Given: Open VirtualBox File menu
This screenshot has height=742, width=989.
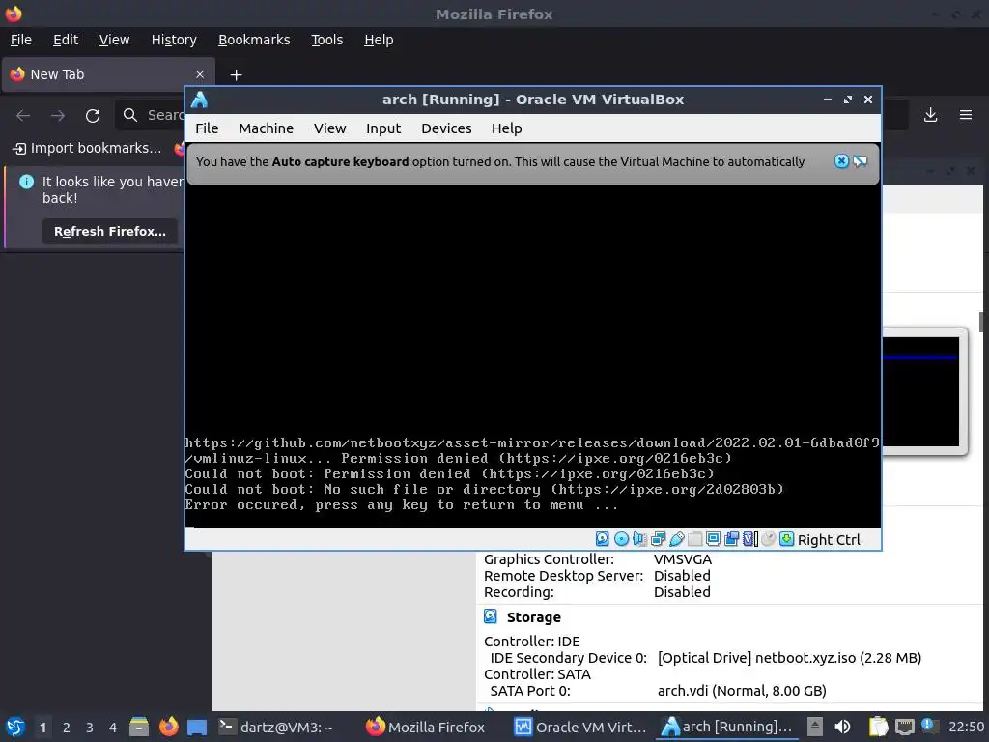Looking at the screenshot, I should click(207, 128).
